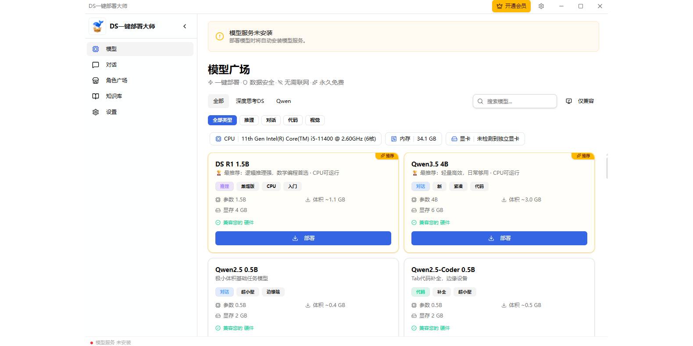The image size is (693, 346).
Task: Filter models by 代码 type chip
Action: pos(293,120)
